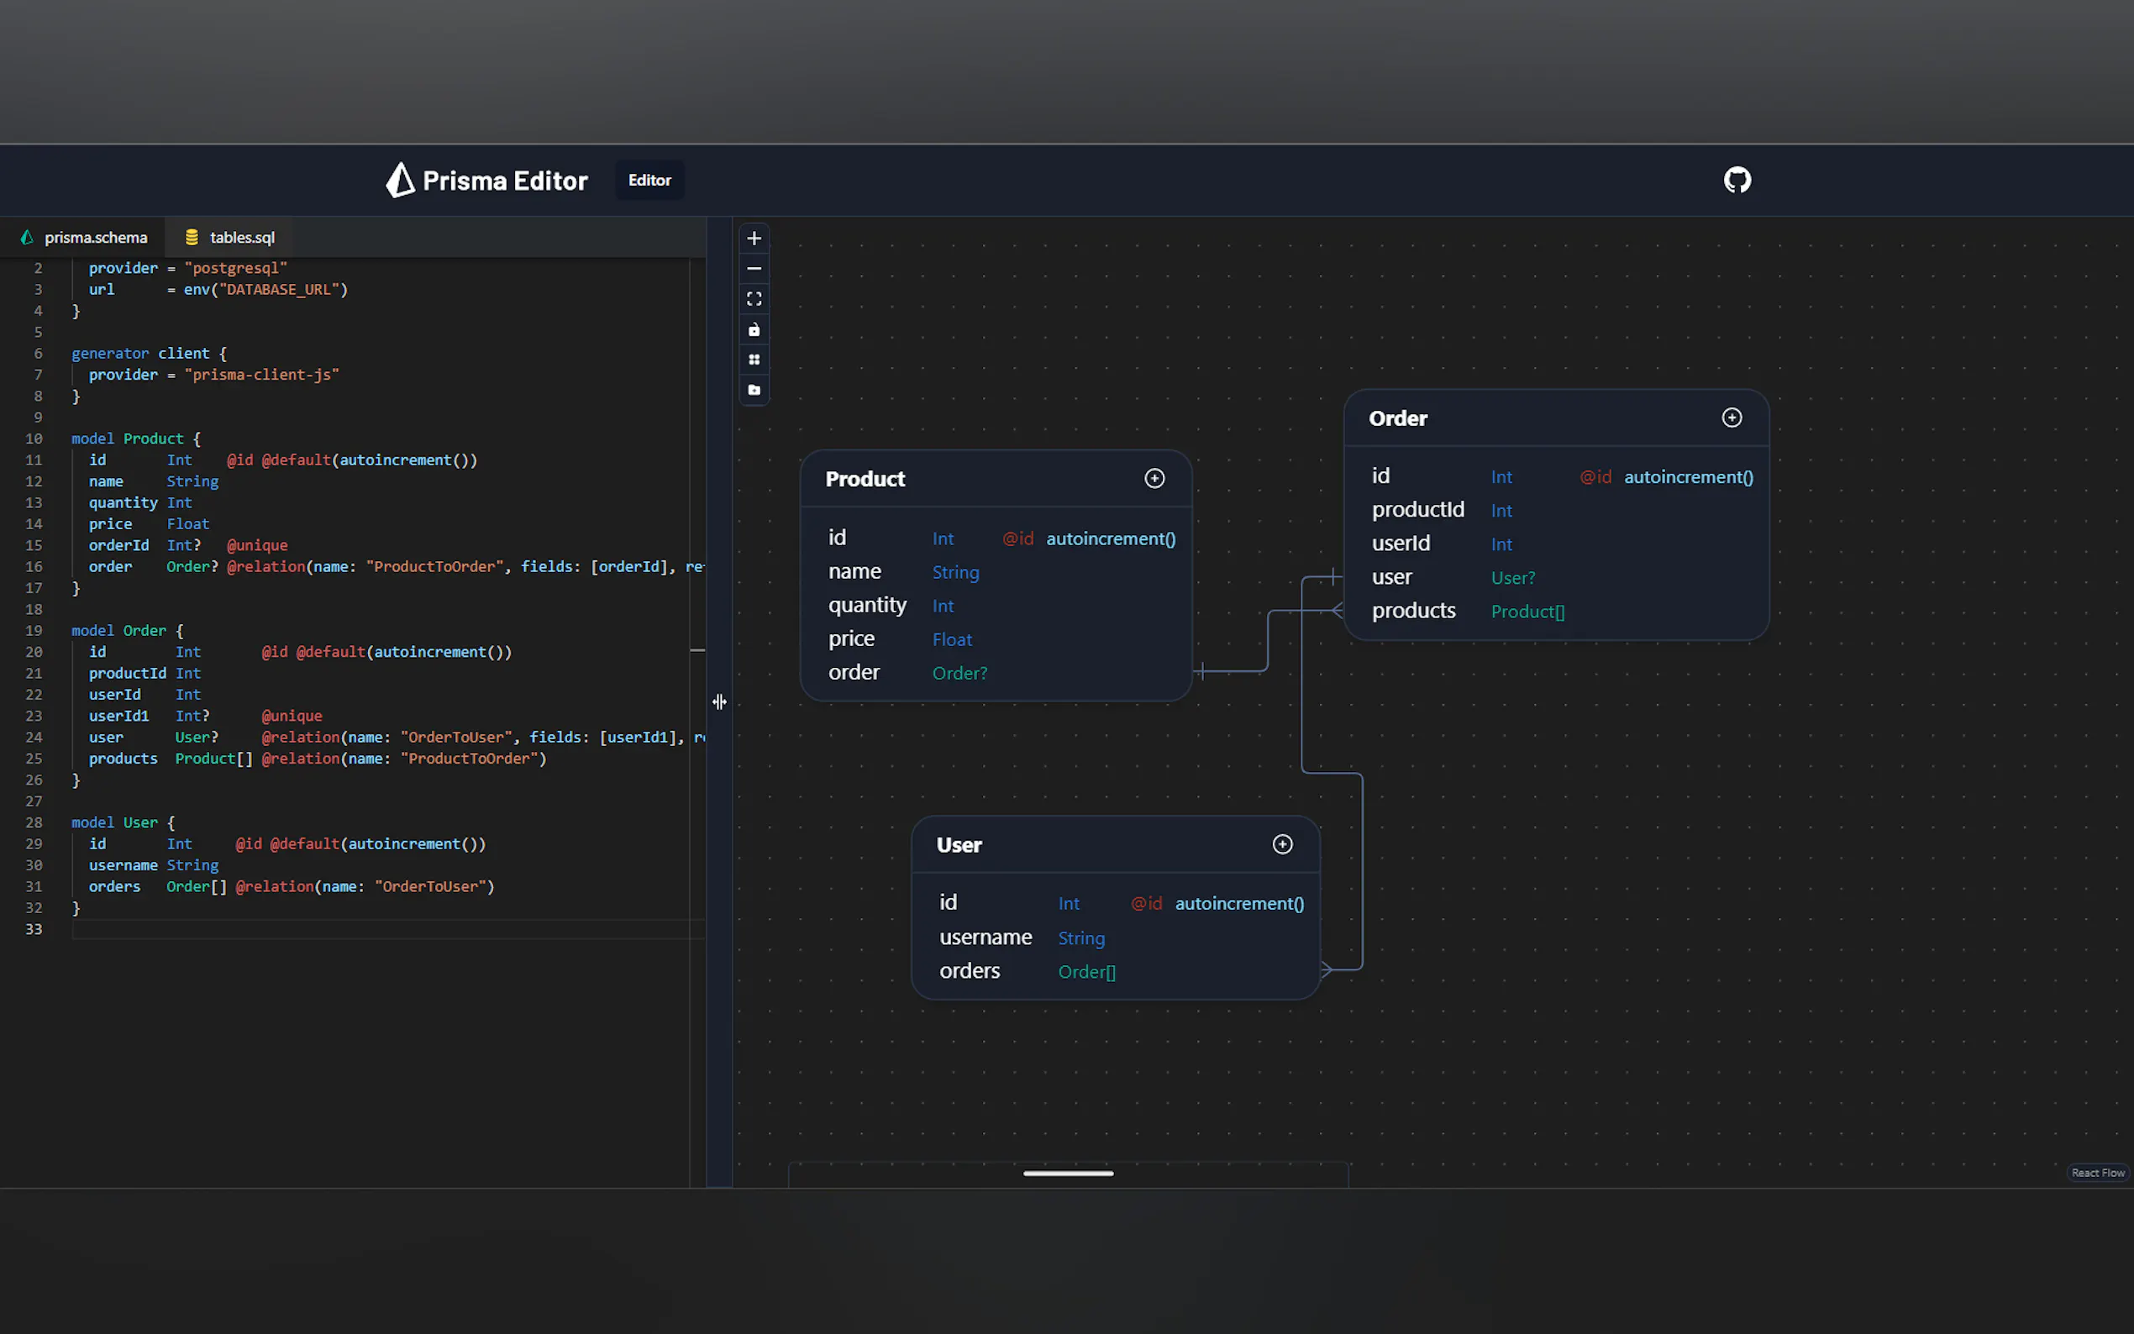Click the folder icon in diagram controls
Screen dimensions: 2134x1334
click(x=754, y=389)
